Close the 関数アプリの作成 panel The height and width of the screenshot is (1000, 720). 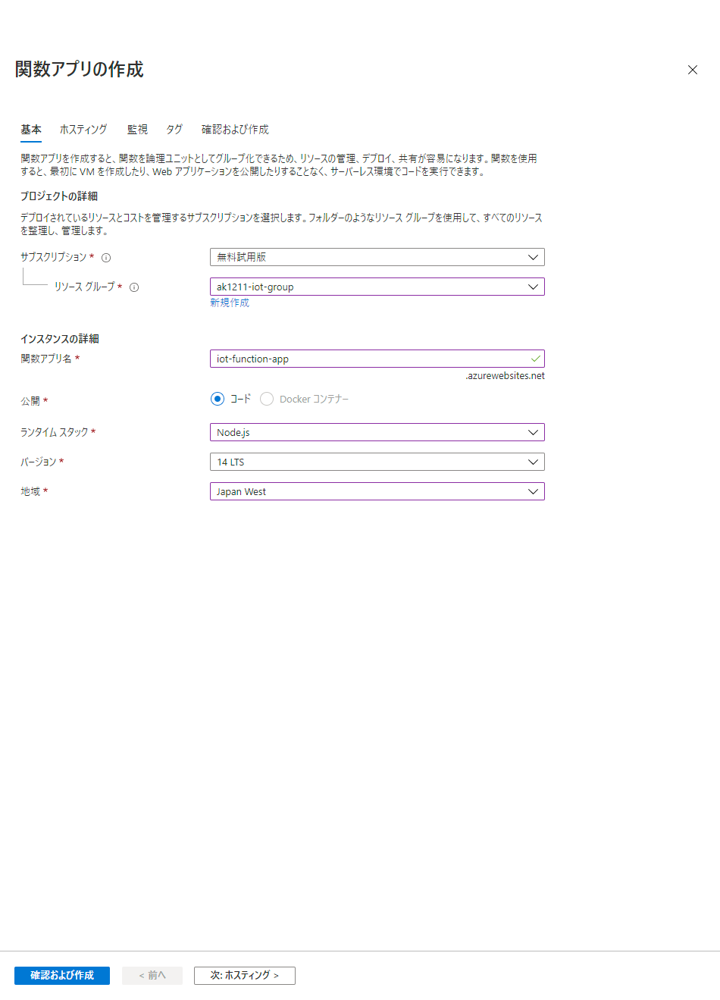(692, 70)
